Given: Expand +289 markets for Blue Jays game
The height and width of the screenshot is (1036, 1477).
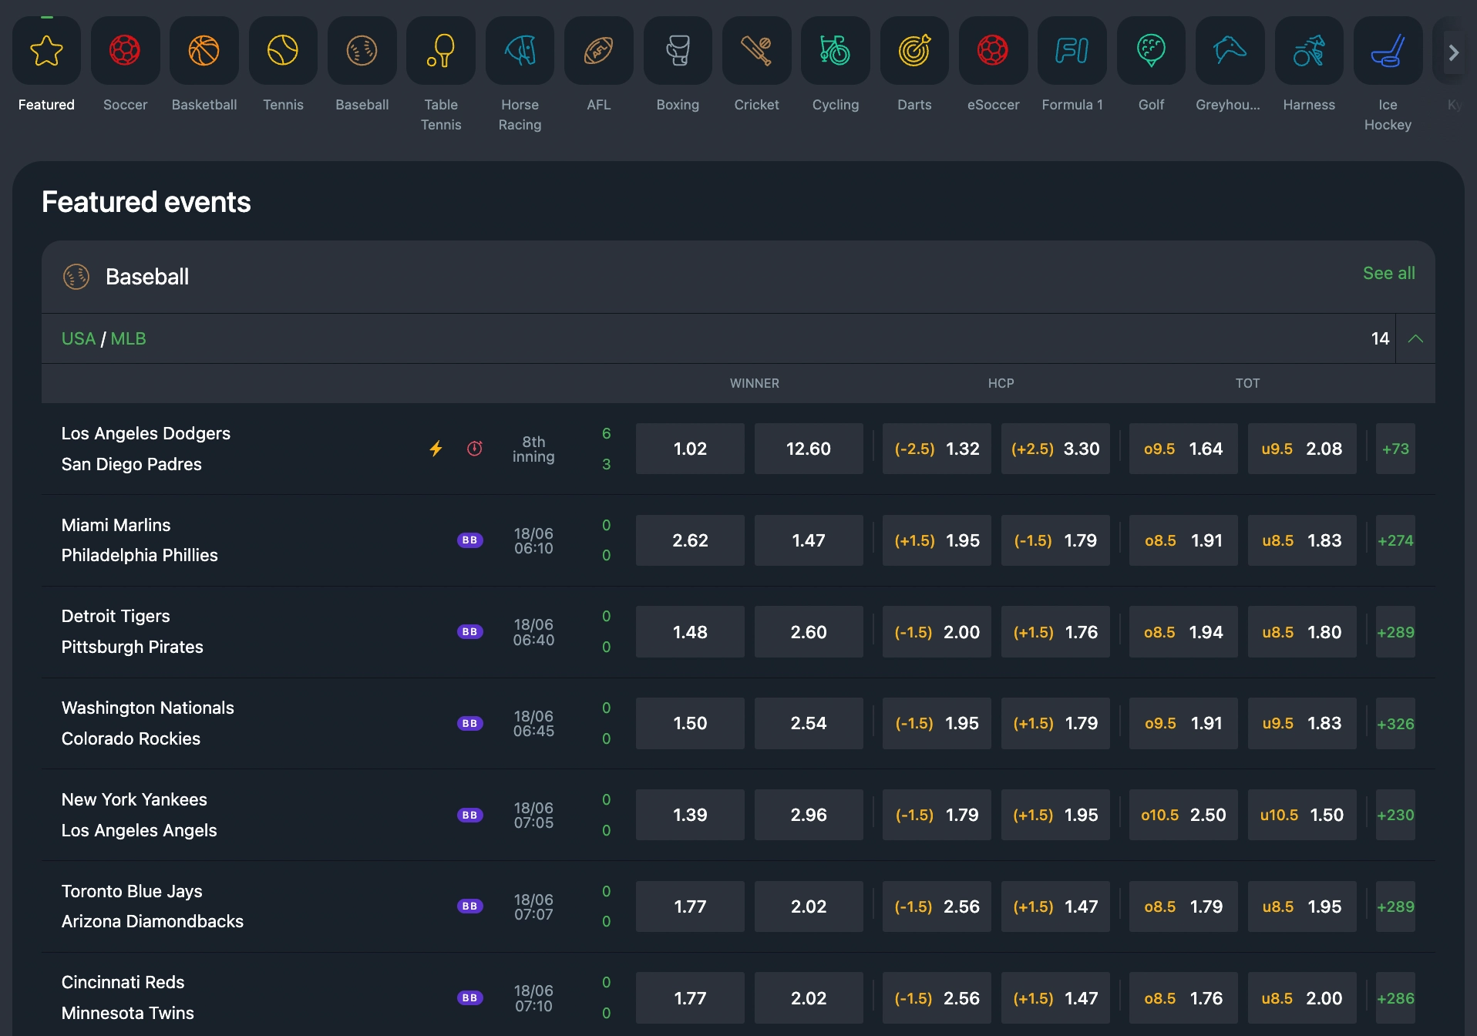Looking at the screenshot, I should pos(1395,906).
